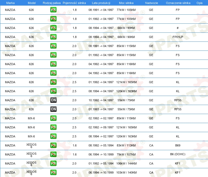Click the petrol icon in the FP01LP row
The image size is (208, 177).
[53, 37]
